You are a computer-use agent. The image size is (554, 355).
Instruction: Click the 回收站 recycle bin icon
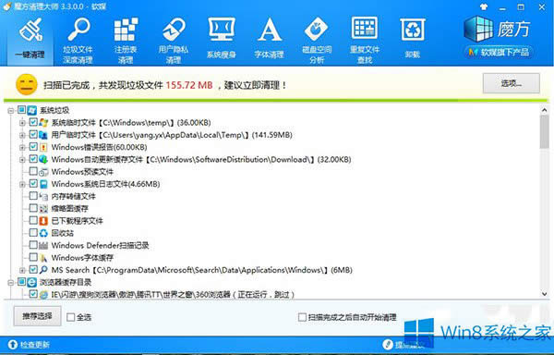43,233
